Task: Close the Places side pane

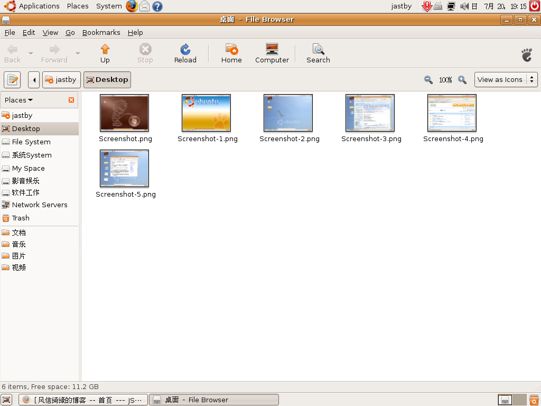Action: [x=71, y=100]
